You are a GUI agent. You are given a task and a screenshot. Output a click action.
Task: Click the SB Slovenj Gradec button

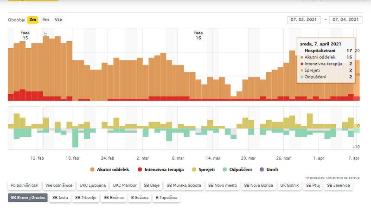[27, 198]
